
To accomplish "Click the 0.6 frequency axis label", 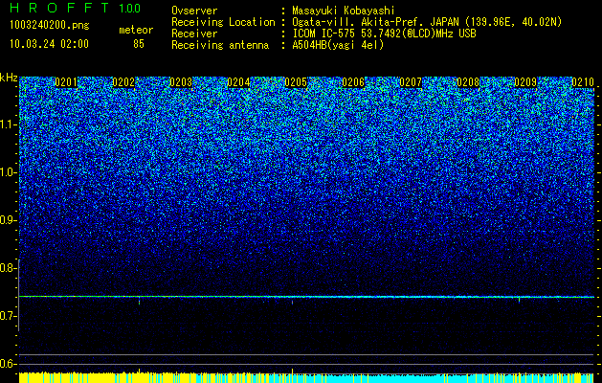I will (8, 364).
